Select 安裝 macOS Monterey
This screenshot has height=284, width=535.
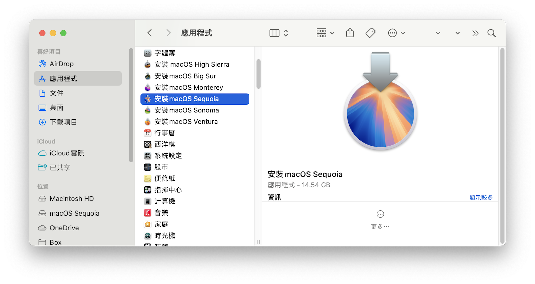[195, 87]
